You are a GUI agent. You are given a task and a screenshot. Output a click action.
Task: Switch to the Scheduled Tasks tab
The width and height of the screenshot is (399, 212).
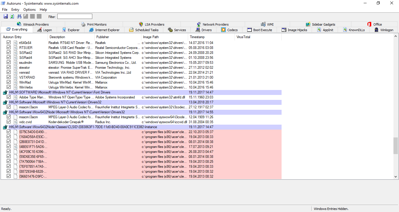pos(144,30)
